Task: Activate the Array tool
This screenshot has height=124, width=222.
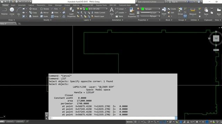Action: tap(55, 16)
